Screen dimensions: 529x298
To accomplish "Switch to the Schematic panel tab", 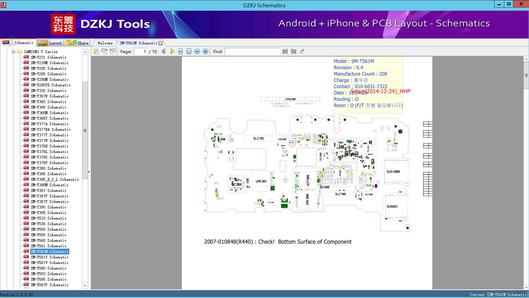I will (18, 43).
